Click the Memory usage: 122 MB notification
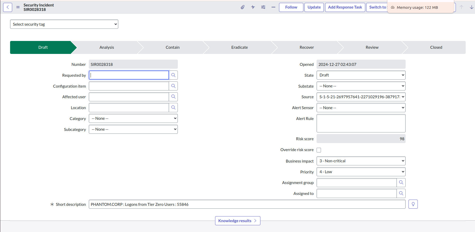Viewport: 475px width, 232px height. [421, 7]
